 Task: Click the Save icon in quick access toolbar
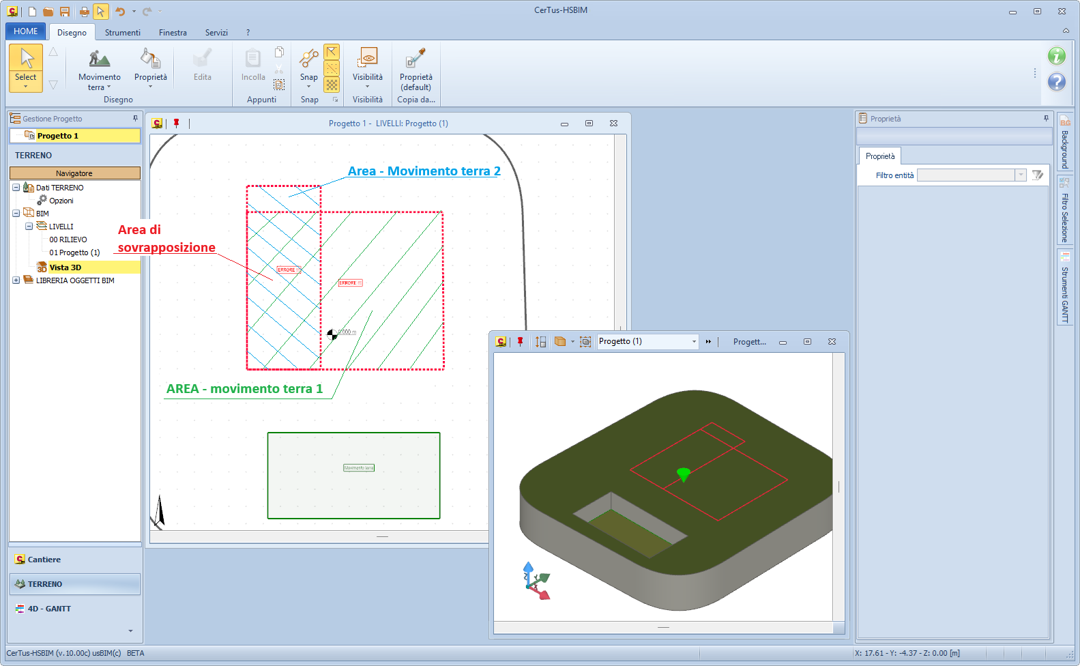(65, 12)
